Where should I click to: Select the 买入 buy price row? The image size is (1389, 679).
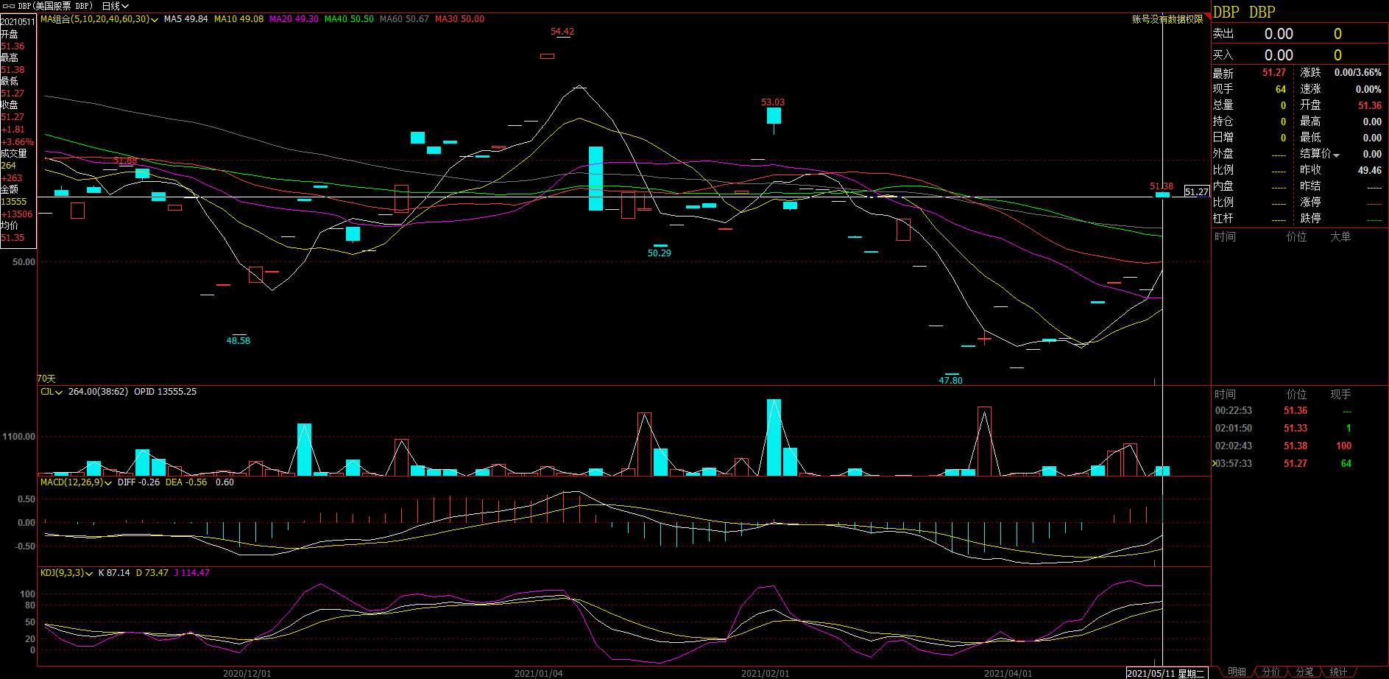tap(1299, 55)
